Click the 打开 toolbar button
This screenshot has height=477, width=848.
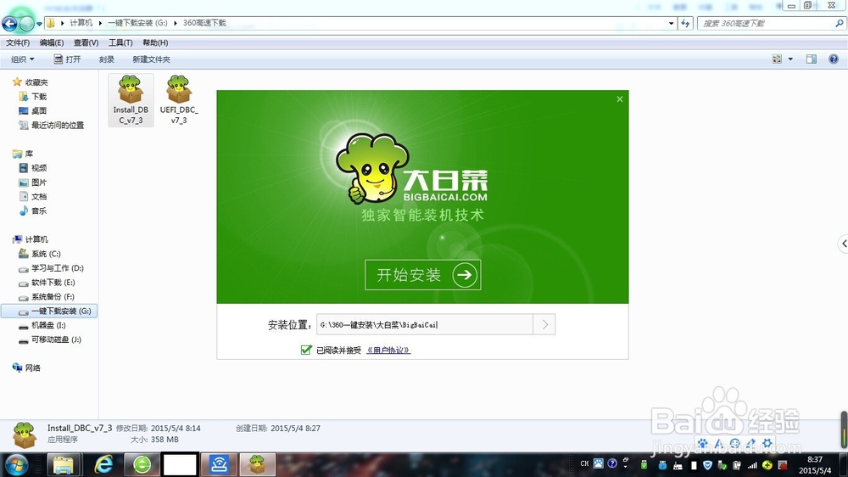pos(67,59)
